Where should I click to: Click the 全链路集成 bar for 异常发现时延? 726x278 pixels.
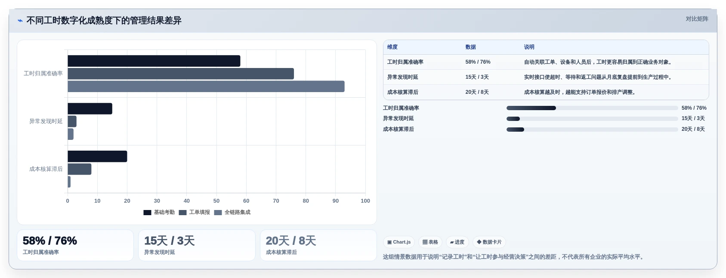pos(71,134)
